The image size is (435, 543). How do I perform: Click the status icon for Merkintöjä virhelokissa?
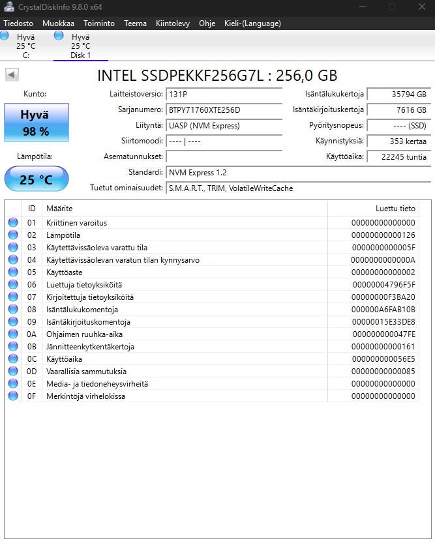pyautogui.click(x=13, y=396)
